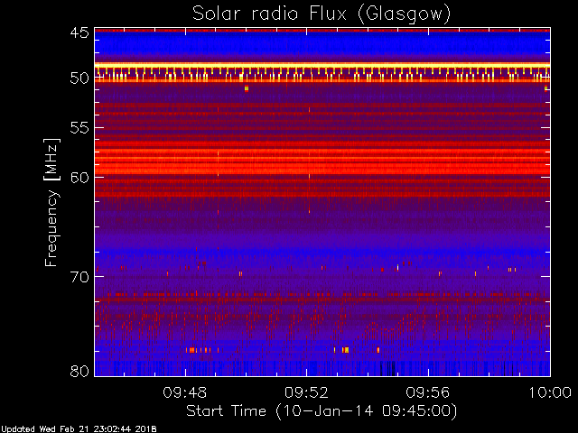
Task: Click the 'Updated Wed Feb 21' timestamp text
Action: (x=79, y=429)
